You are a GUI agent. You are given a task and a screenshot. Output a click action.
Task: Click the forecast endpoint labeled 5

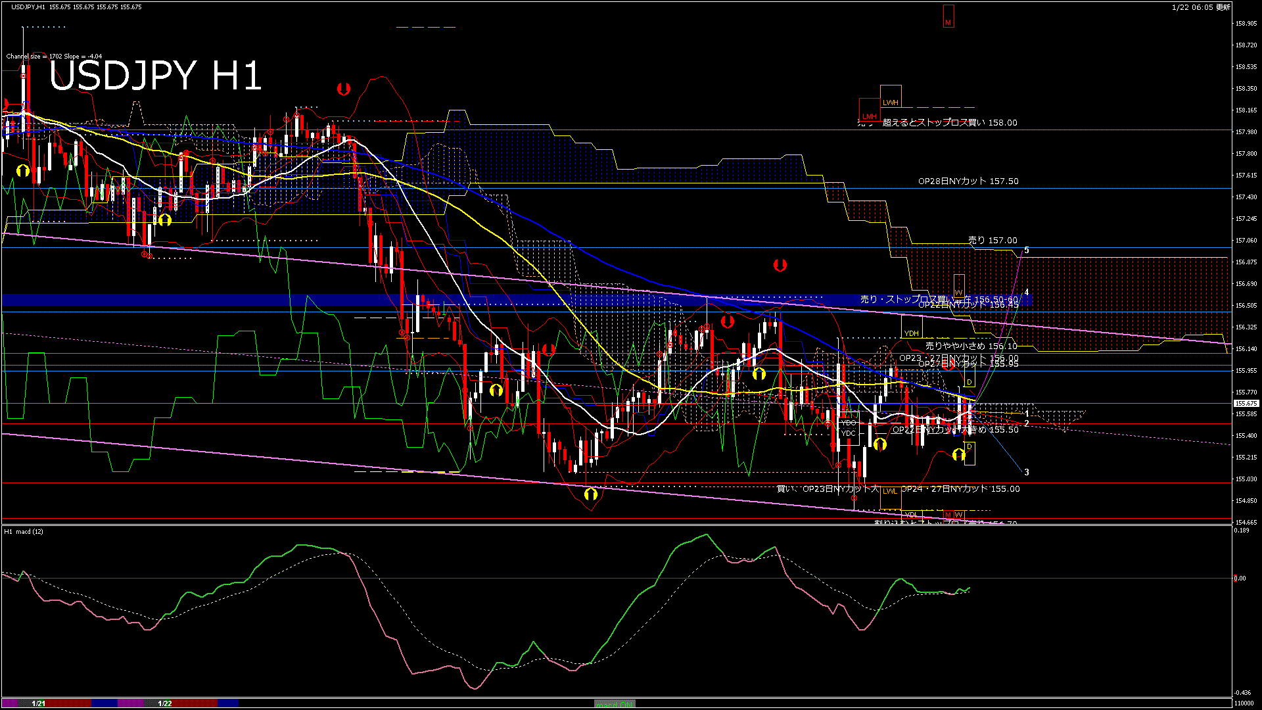[x=1026, y=250]
